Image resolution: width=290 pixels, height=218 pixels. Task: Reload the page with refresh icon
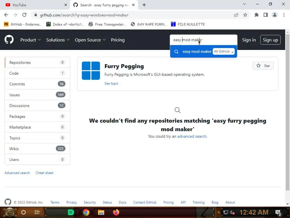[x=24, y=15]
